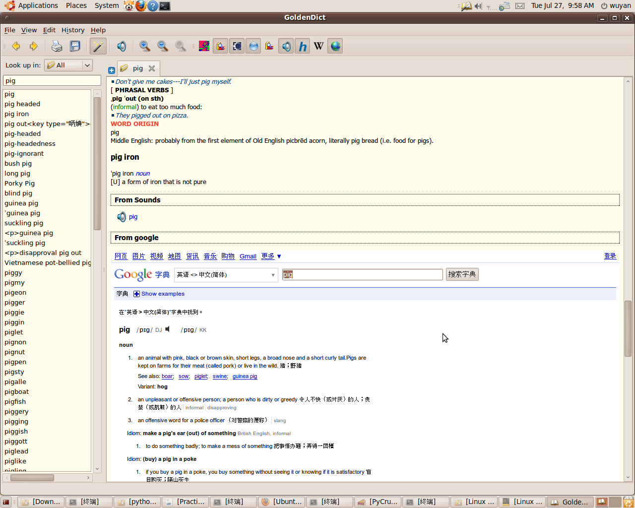Switch to the [Ubunt... taskbar window
The height and width of the screenshot is (508, 635).
282,502
